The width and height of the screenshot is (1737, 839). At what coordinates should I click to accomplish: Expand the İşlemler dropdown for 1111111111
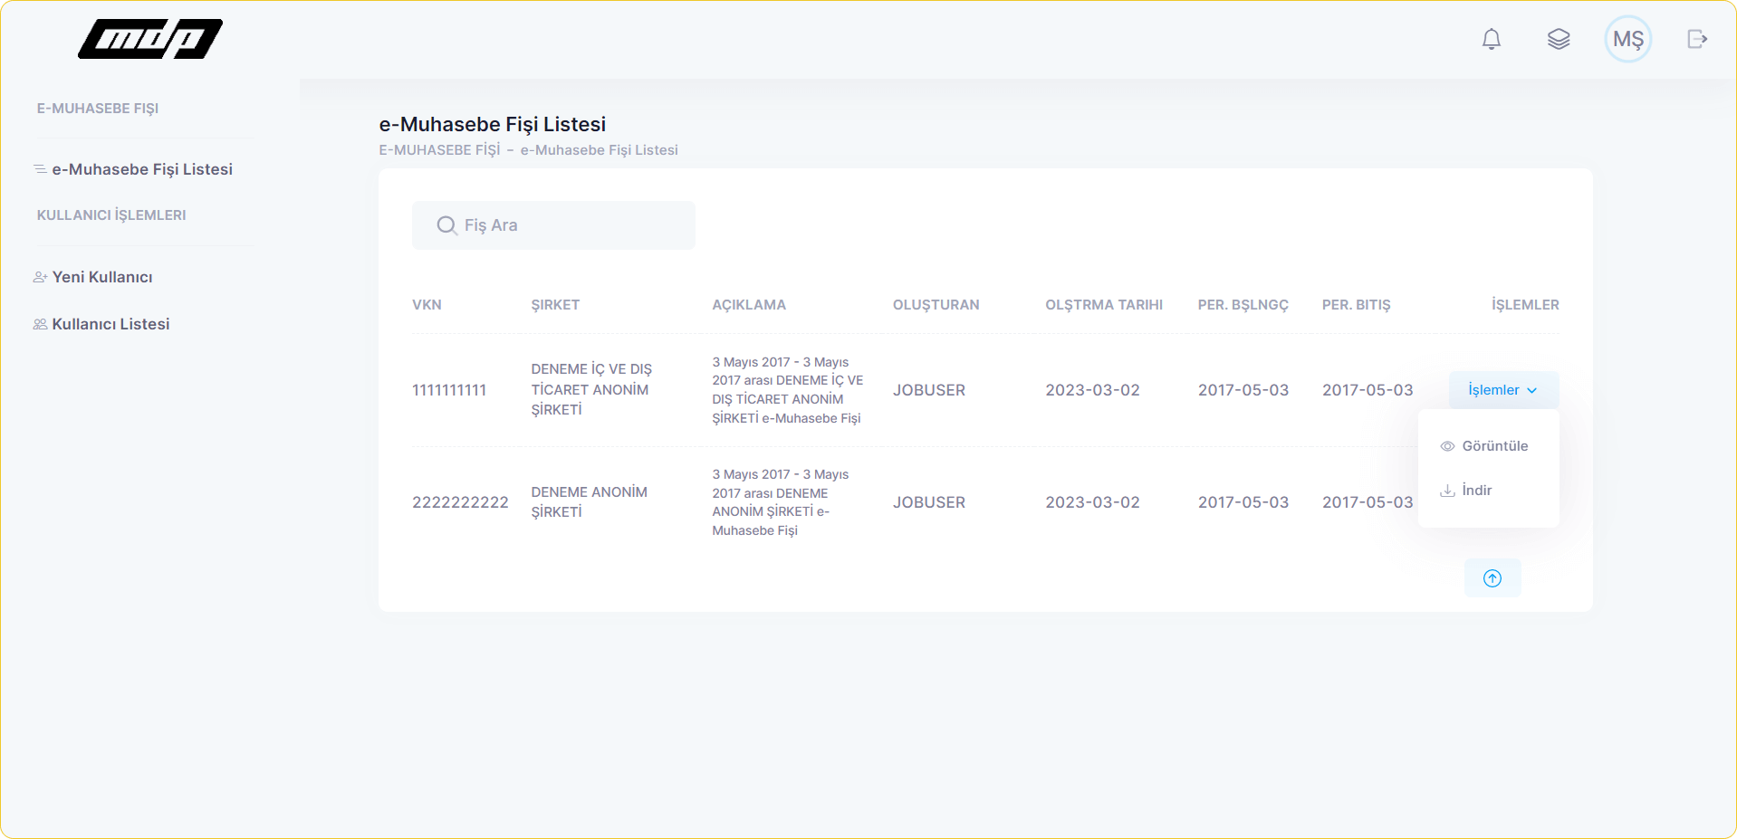pos(1503,390)
